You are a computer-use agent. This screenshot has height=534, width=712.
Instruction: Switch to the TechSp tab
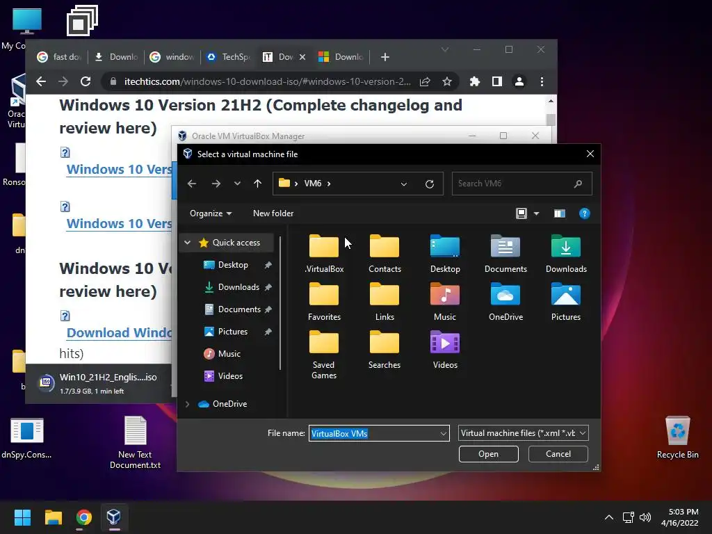[229, 57]
